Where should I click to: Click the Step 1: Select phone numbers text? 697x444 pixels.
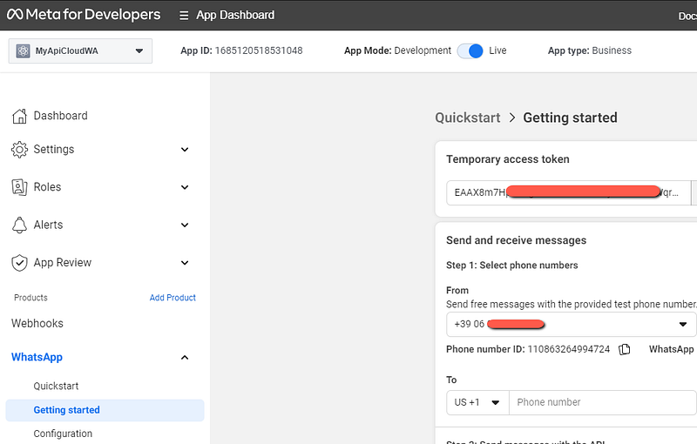click(512, 265)
